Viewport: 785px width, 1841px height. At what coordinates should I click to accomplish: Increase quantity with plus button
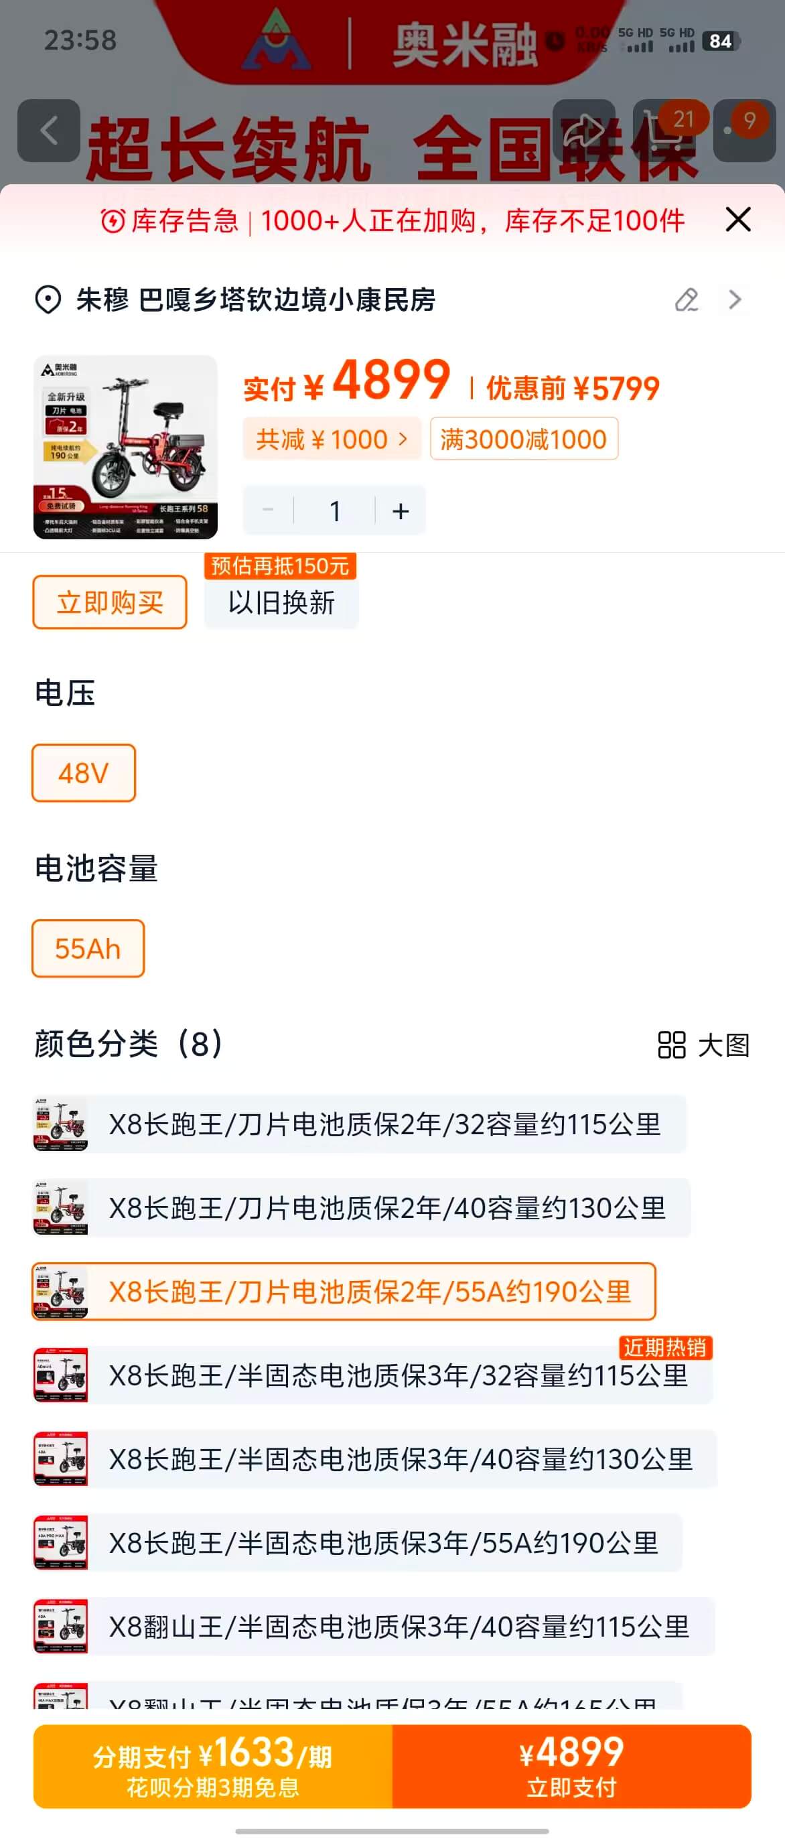[401, 510]
